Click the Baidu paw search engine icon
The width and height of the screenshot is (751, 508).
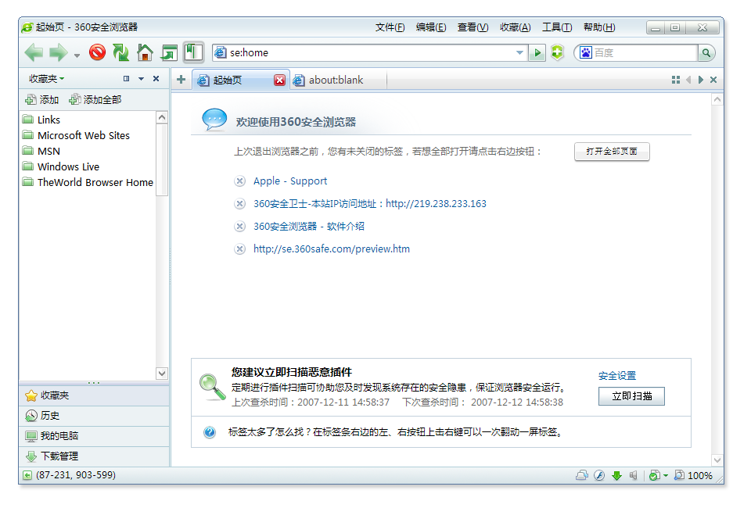[x=585, y=52]
